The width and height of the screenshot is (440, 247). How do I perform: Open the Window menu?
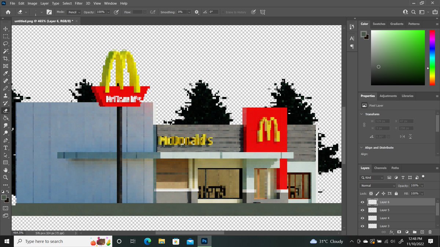coord(110,3)
